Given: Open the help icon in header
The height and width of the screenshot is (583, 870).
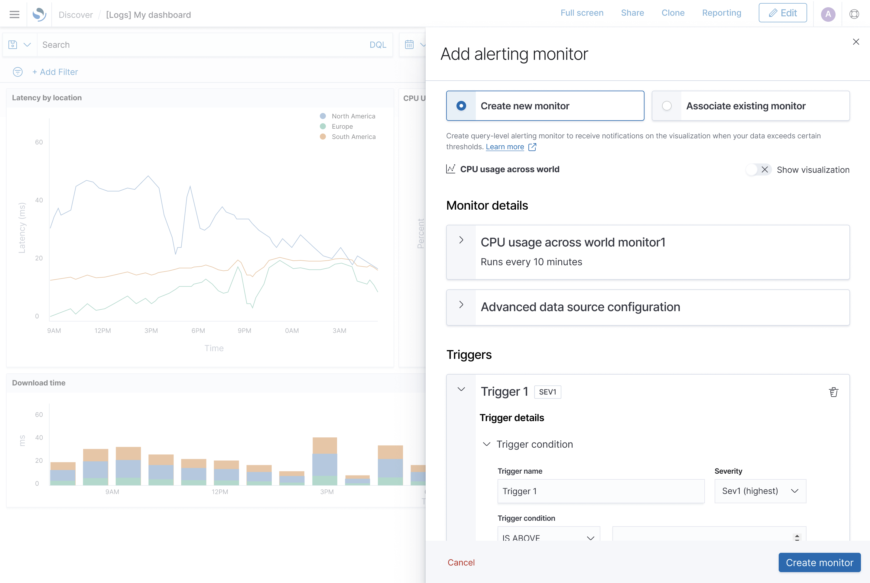Looking at the screenshot, I should click(854, 14).
